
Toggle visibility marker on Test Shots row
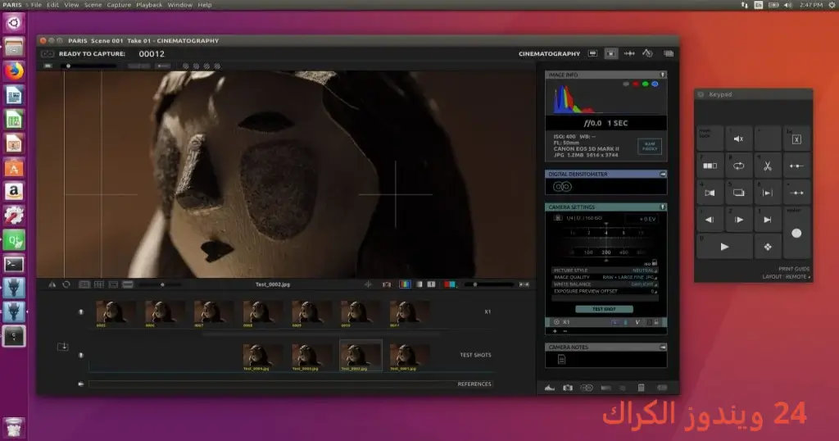81,355
